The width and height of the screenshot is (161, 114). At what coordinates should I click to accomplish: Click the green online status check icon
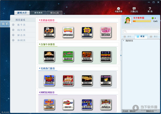(153, 18)
